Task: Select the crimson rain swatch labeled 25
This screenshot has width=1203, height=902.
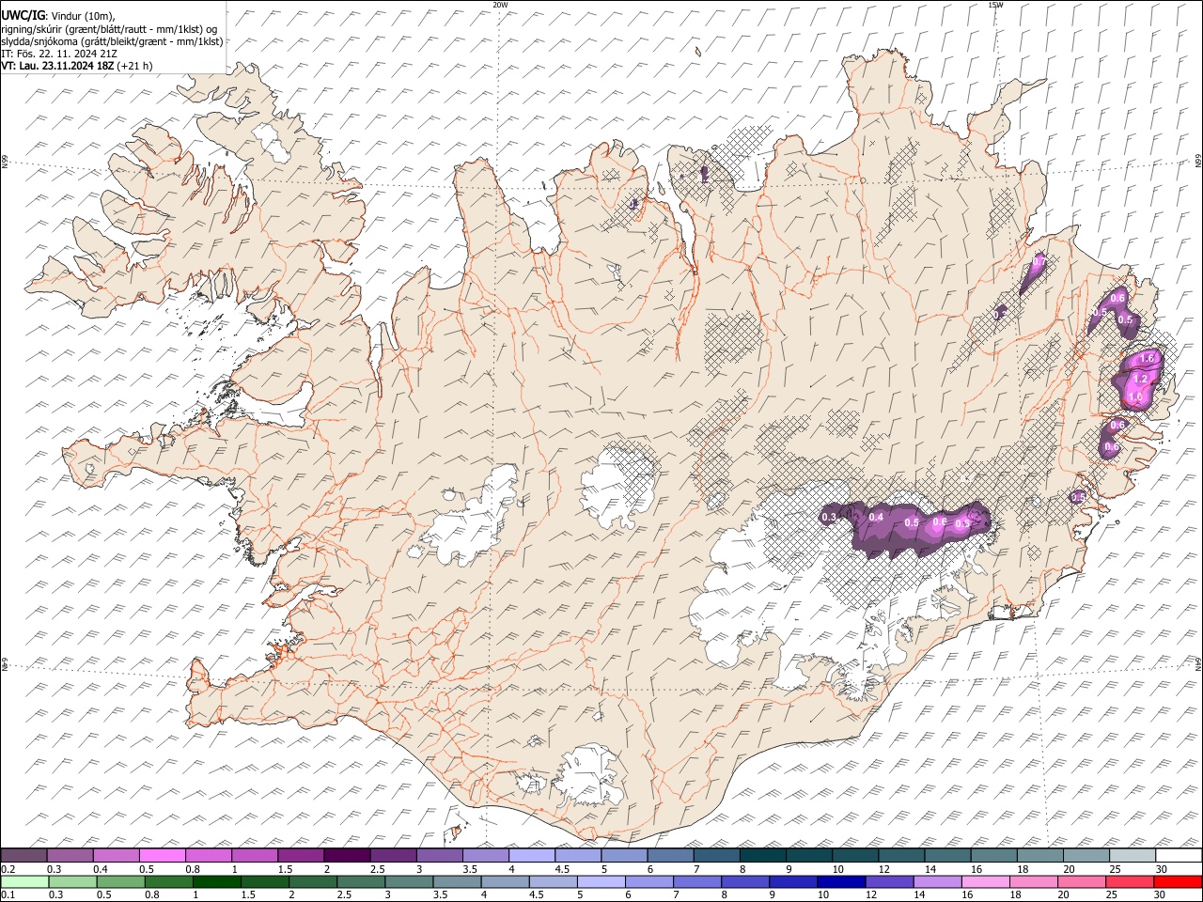Action: pyautogui.click(x=1128, y=882)
